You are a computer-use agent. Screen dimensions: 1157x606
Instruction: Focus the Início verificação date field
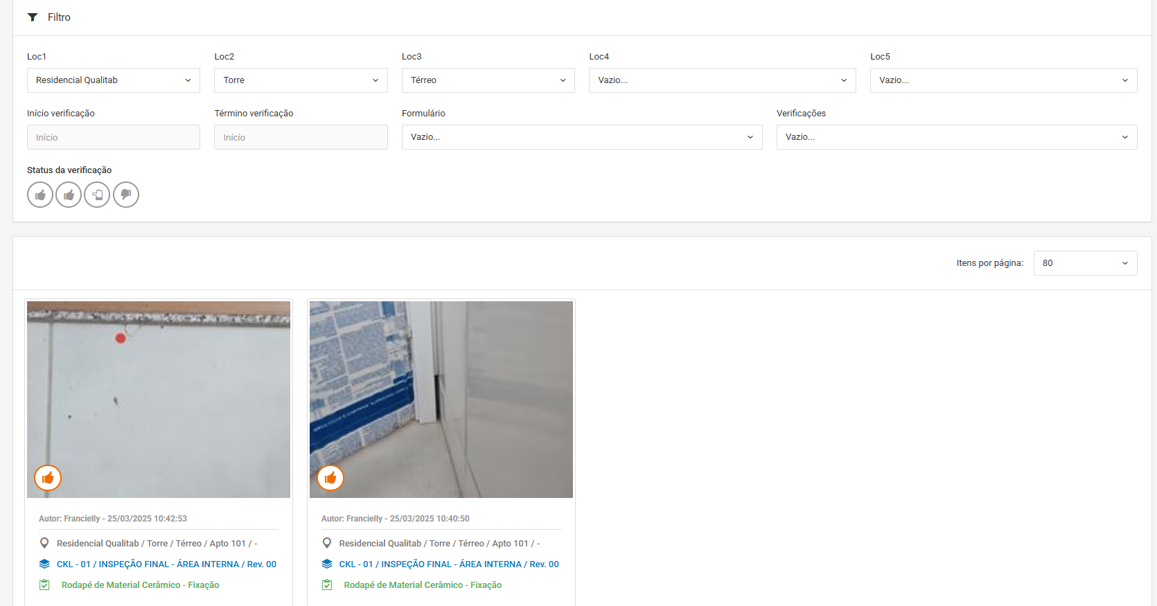[114, 137]
